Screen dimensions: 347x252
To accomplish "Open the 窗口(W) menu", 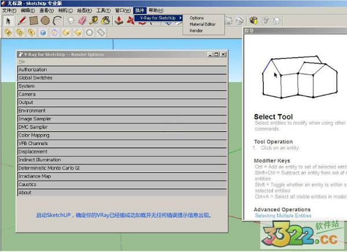I will [123, 10].
